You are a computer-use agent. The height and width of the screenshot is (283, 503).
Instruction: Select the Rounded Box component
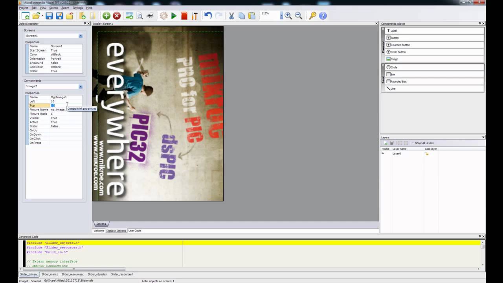pyautogui.click(x=435, y=81)
